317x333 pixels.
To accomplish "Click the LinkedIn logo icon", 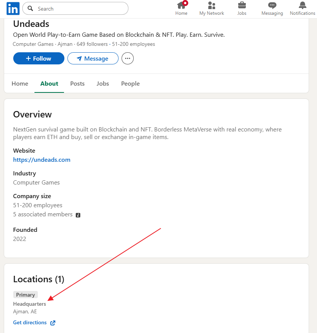I will [13, 8].
